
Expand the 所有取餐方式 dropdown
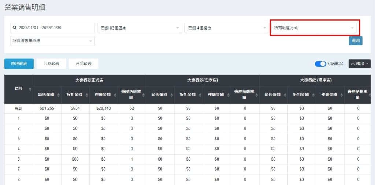pos(314,28)
